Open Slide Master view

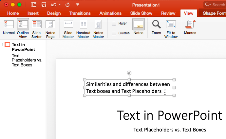pyautogui.click(x=68, y=29)
